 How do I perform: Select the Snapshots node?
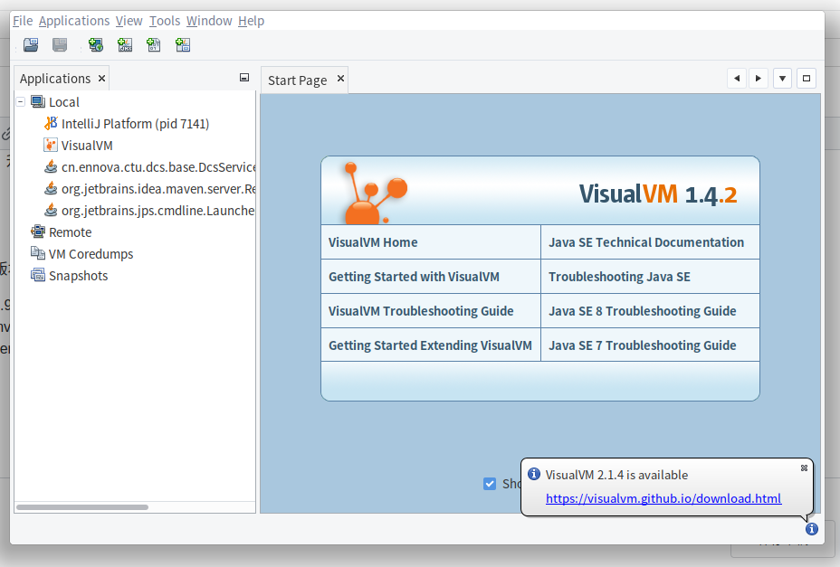[x=69, y=276]
